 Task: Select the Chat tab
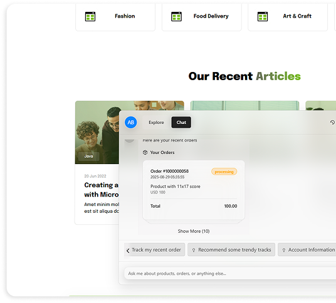coord(181,123)
